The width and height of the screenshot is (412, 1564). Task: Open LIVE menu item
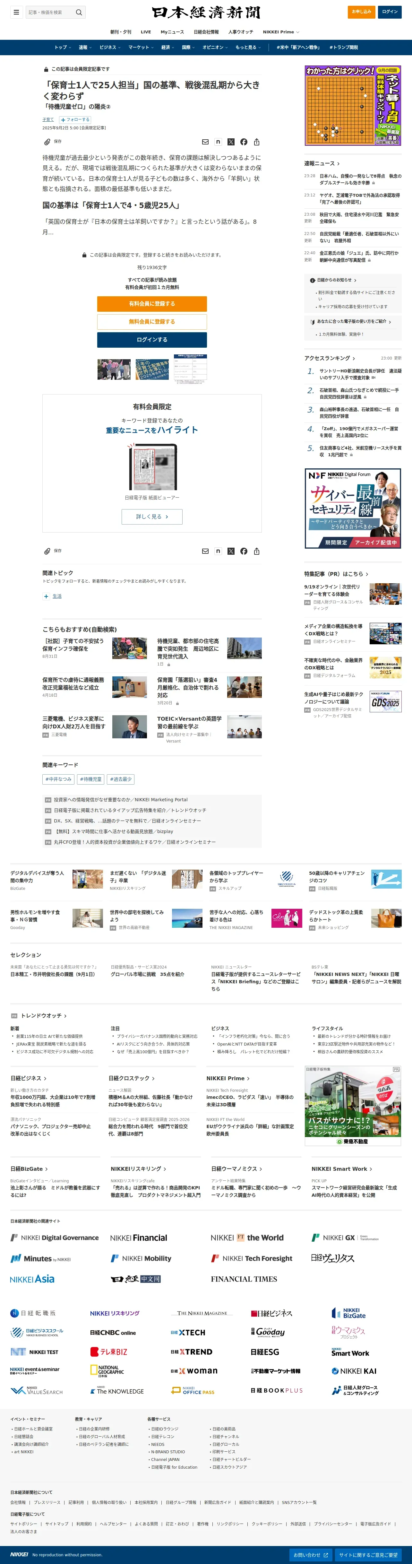(x=146, y=31)
